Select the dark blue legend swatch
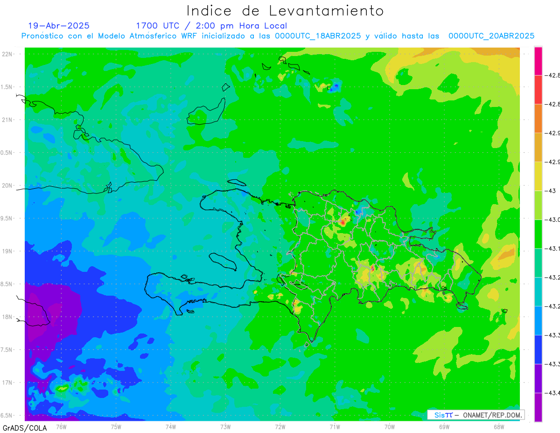 click(x=538, y=349)
